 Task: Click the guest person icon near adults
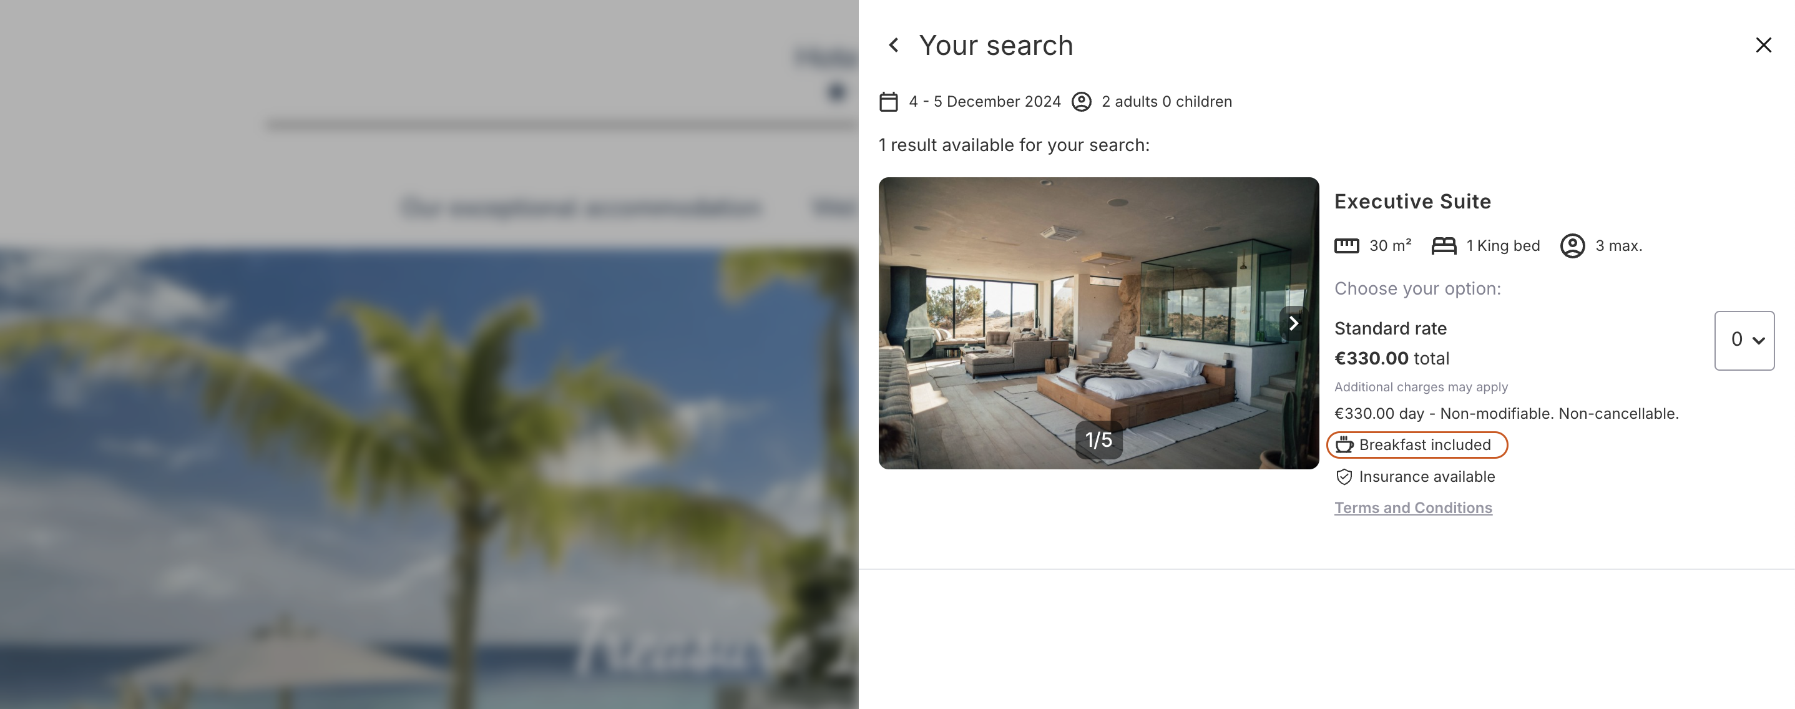pyautogui.click(x=1082, y=102)
